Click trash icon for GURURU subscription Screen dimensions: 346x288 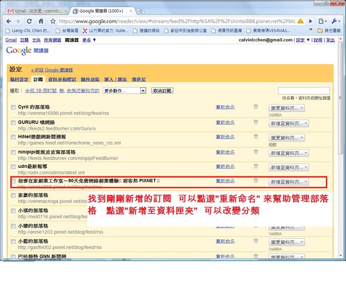(x=256, y=122)
